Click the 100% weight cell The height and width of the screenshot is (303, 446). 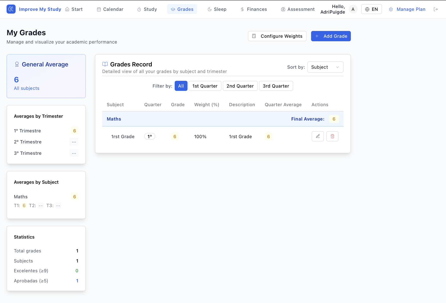(200, 137)
